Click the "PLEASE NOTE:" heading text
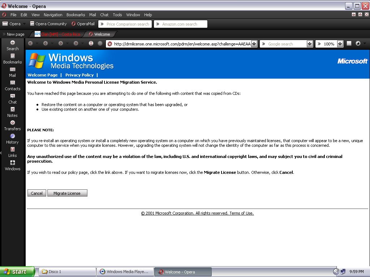 point(40,130)
